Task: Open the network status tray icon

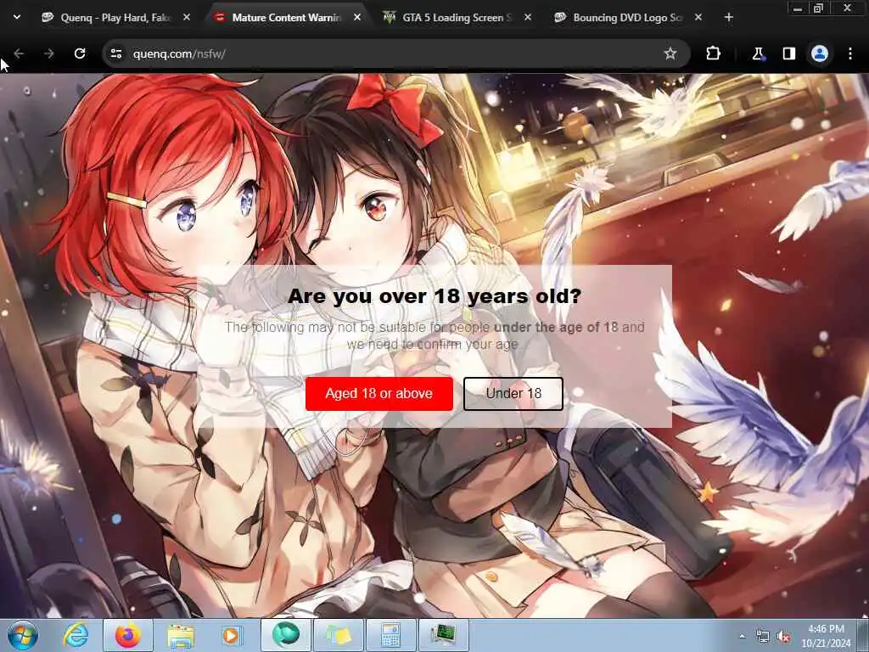Action: [x=763, y=637]
